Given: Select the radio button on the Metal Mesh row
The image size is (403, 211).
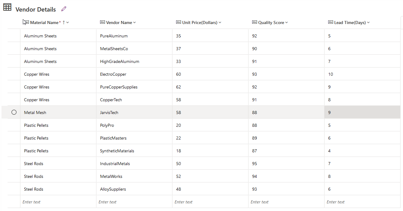Looking at the screenshot, I should (x=14, y=112).
